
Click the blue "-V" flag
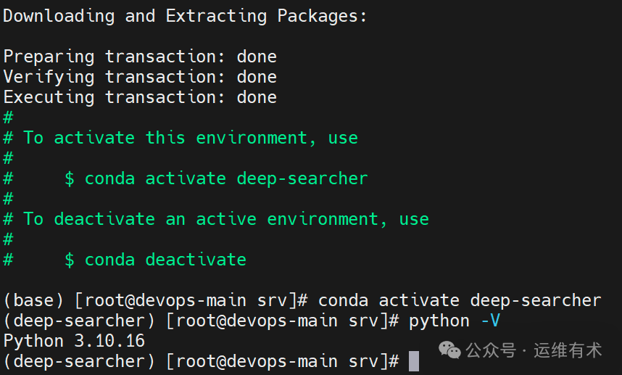pyautogui.click(x=491, y=321)
